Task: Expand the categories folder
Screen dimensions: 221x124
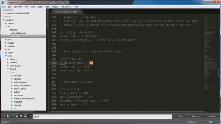Action: pyautogui.click(x=12, y=95)
